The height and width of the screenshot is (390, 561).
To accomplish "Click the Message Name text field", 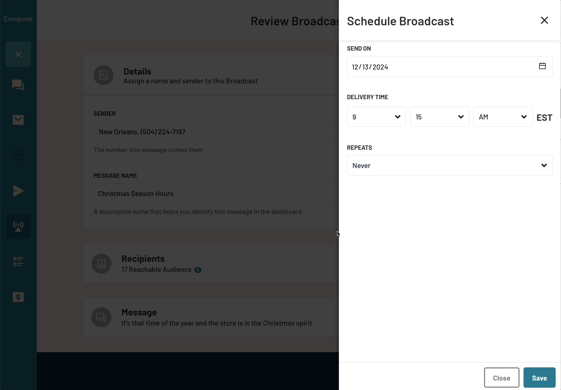I will click(x=216, y=194).
